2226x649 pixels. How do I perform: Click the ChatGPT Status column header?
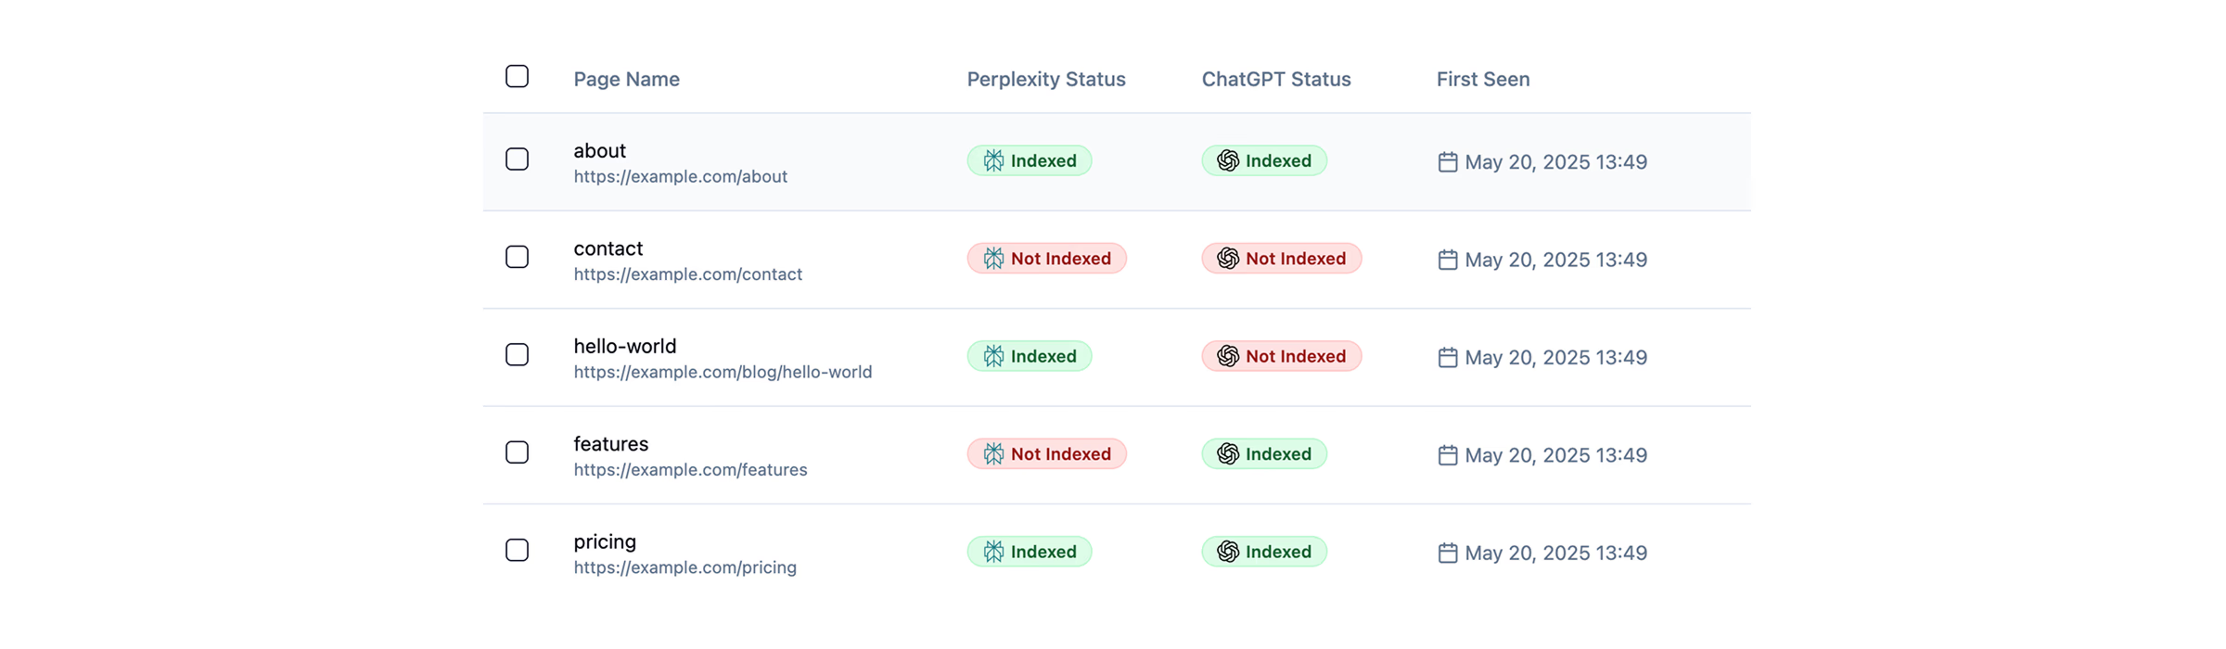pyautogui.click(x=1276, y=80)
